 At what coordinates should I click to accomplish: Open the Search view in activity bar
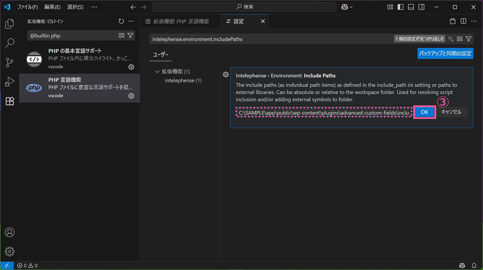[x=10, y=43]
